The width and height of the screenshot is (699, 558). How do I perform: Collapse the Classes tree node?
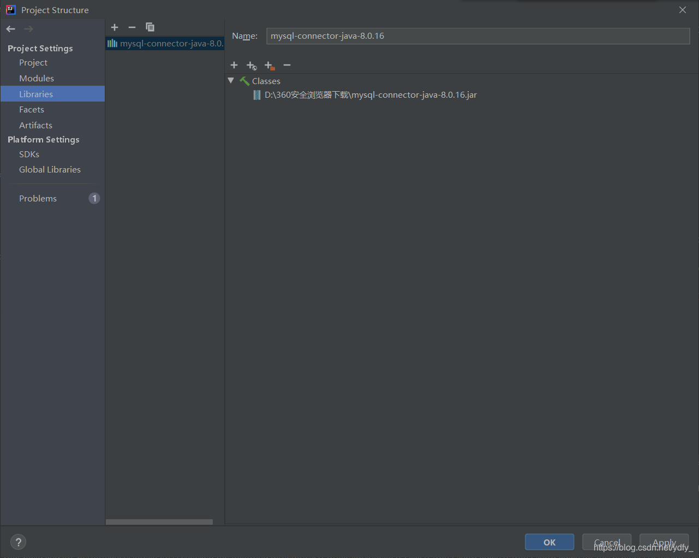point(231,81)
